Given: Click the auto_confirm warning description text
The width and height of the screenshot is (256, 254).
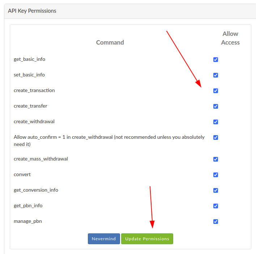Looking at the screenshot, I should pos(109,141).
